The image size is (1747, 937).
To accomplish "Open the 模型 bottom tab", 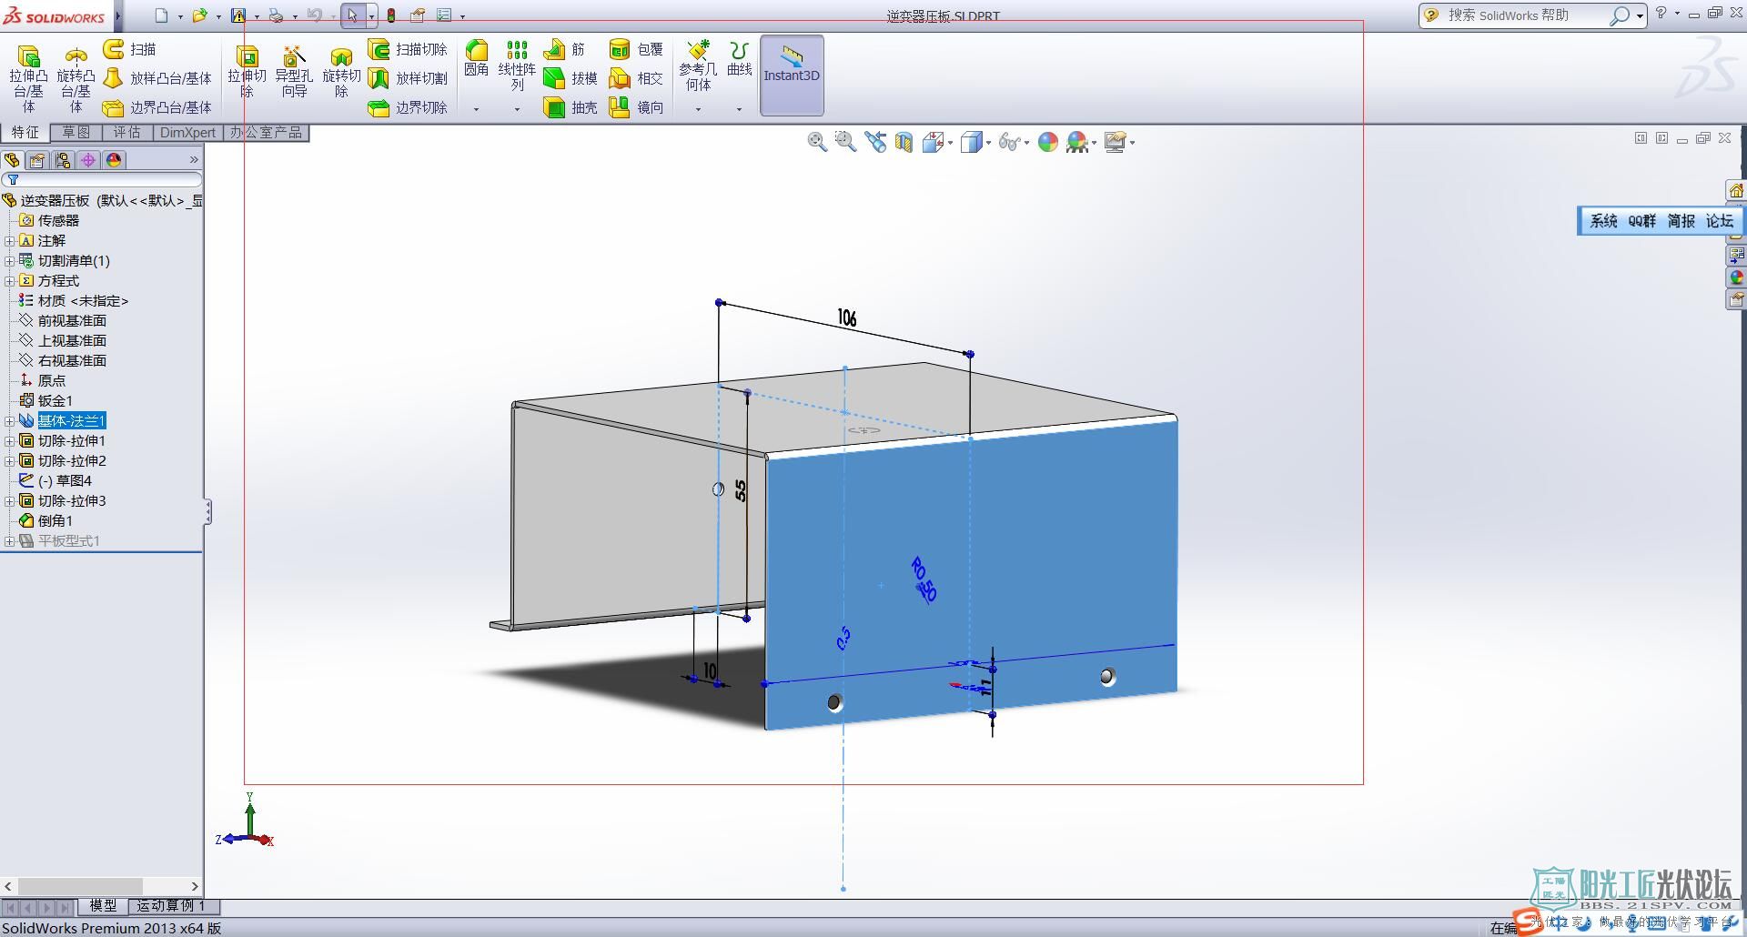I will point(103,906).
